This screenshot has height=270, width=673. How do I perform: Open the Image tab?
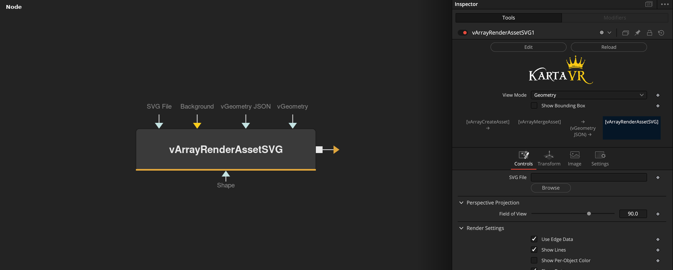pyautogui.click(x=575, y=159)
